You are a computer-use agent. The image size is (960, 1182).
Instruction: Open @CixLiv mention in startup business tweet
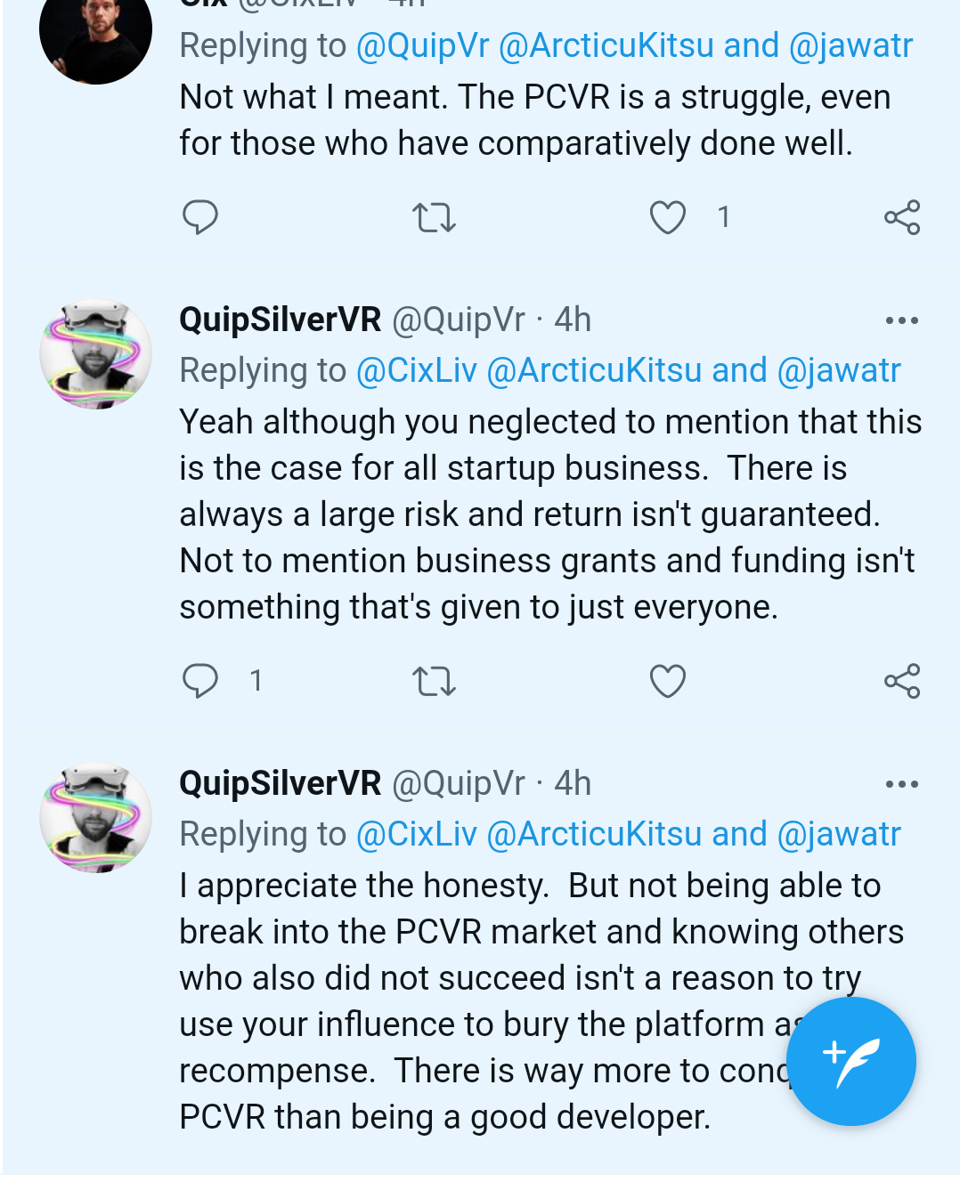pyautogui.click(x=416, y=370)
